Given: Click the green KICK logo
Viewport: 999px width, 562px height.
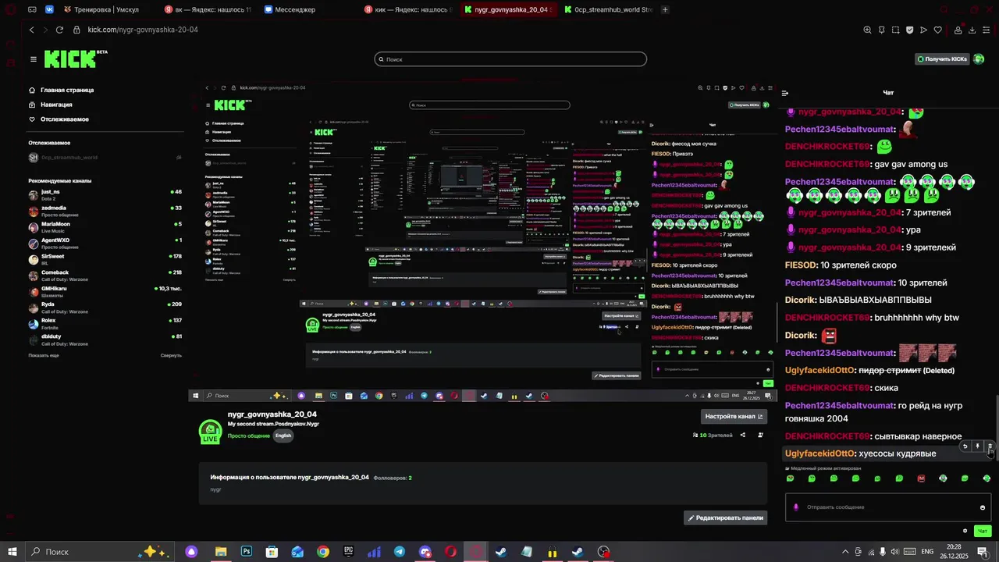Looking at the screenshot, I should pos(70,59).
